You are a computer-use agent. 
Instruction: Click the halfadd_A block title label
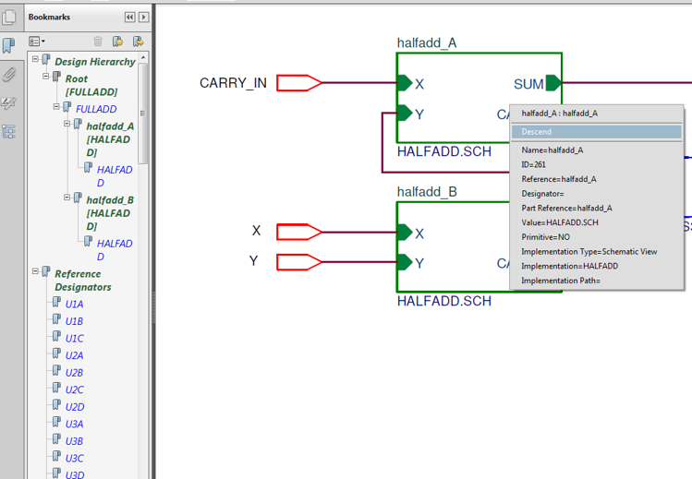pos(427,42)
